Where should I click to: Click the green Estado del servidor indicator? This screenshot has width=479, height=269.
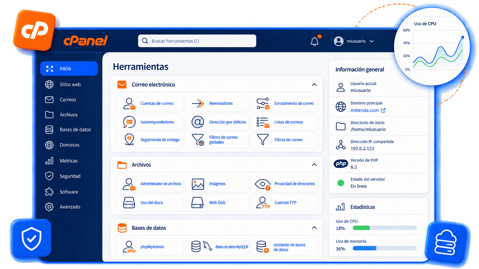click(341, 183)
